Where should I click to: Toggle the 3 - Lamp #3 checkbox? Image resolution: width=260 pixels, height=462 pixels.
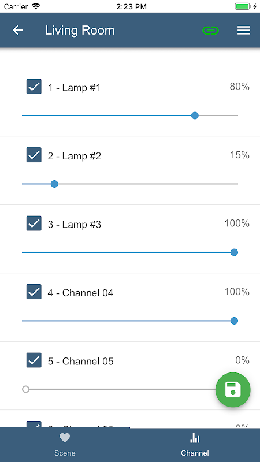tap(34, 223)
